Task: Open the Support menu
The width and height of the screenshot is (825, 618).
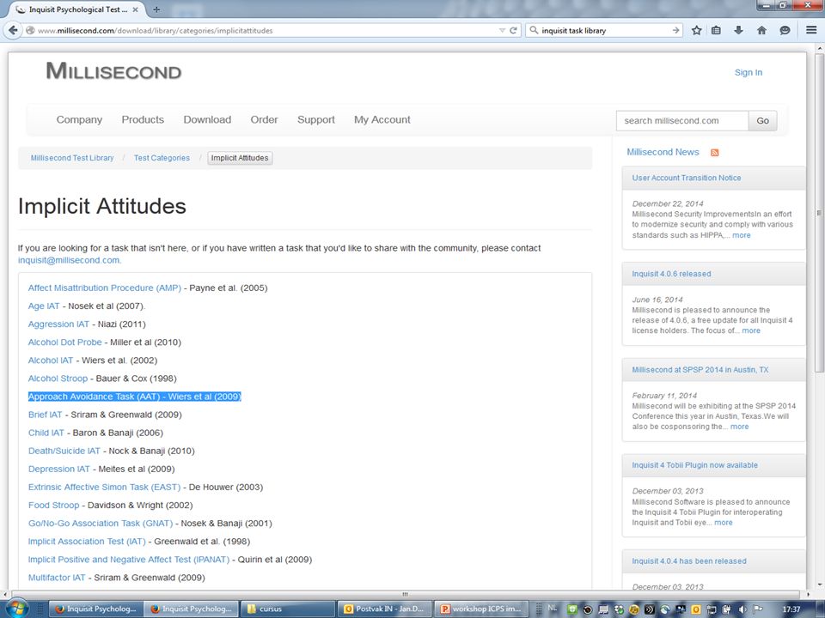Action: point(315,120)
